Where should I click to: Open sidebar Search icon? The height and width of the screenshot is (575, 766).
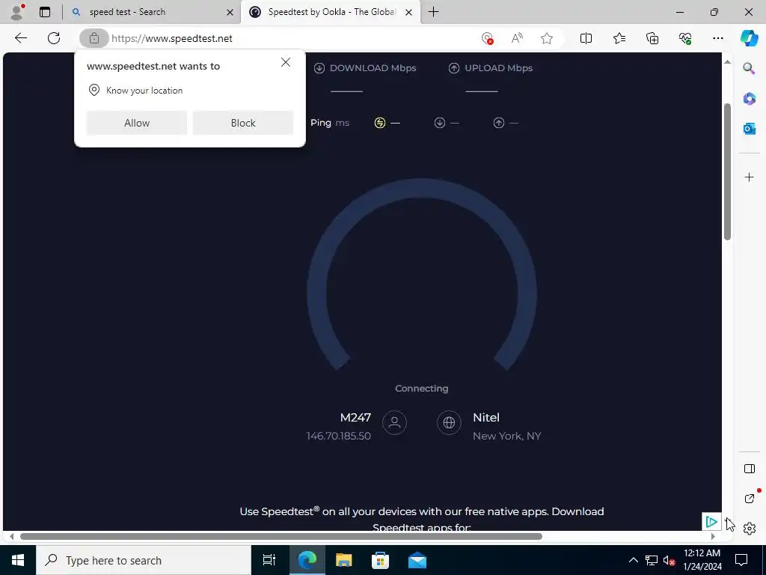(x=749, y=68)
